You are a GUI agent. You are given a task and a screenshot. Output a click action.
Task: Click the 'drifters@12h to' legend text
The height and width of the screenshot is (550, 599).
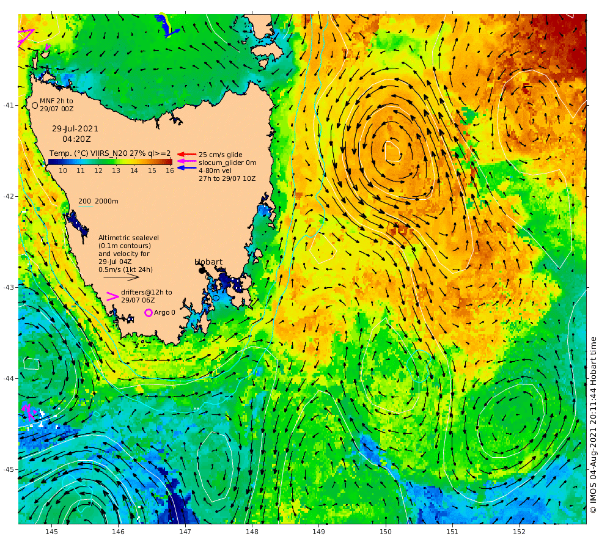click(147, 292)
